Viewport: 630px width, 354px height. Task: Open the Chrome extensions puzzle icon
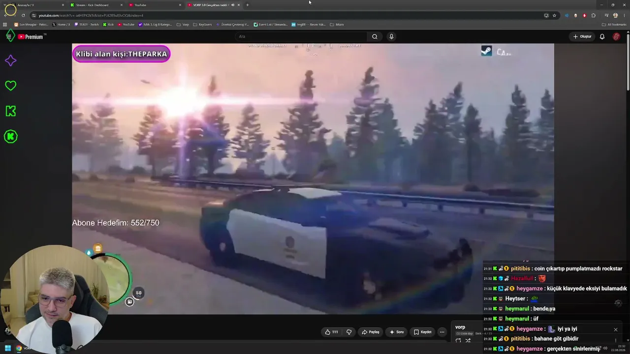click(594, 15)
